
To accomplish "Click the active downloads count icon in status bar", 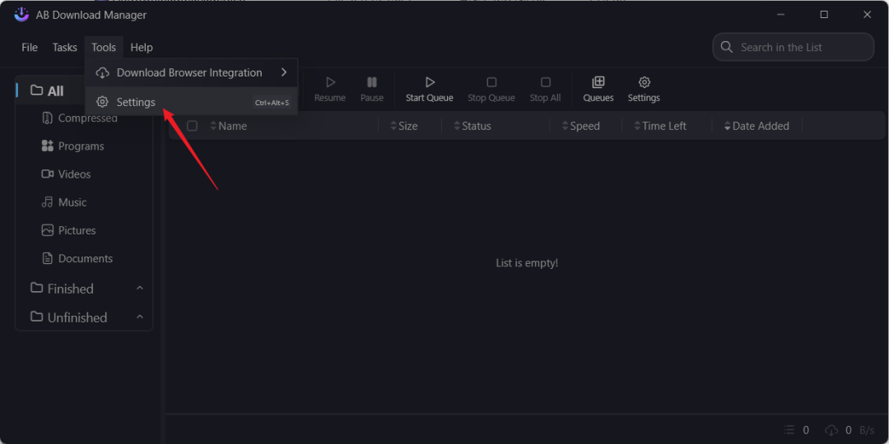I will (789, 430).
